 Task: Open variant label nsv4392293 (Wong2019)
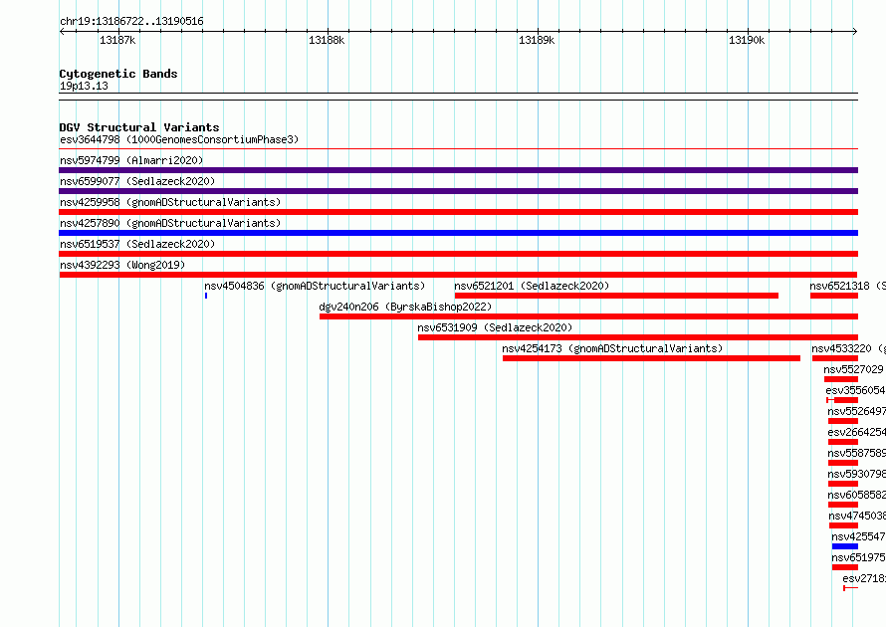(x=122, y=265)
